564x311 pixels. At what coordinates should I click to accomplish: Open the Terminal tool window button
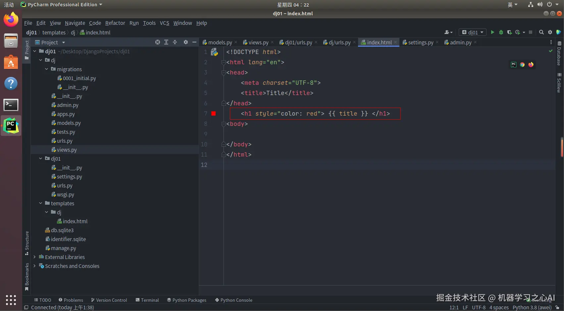tap(147, 300)
